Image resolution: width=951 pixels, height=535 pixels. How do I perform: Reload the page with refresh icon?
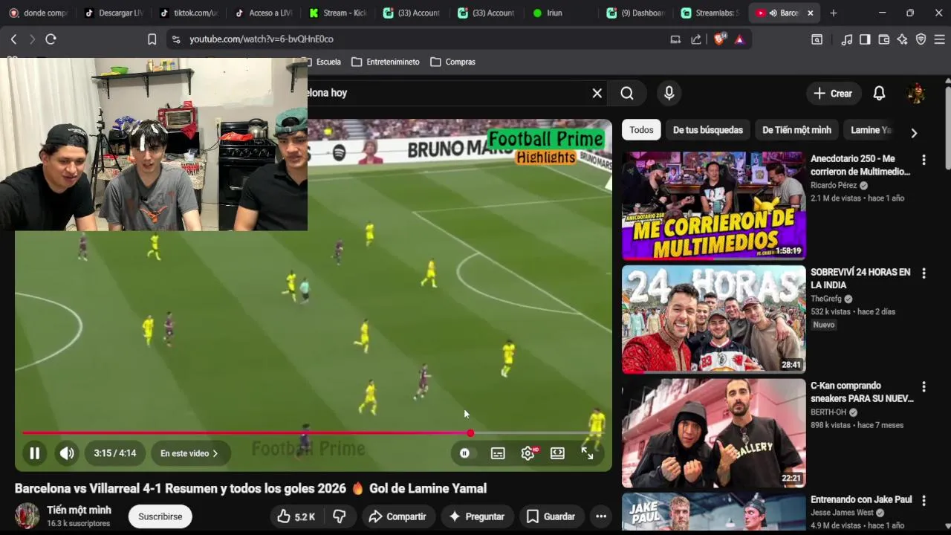click(51, 39)
